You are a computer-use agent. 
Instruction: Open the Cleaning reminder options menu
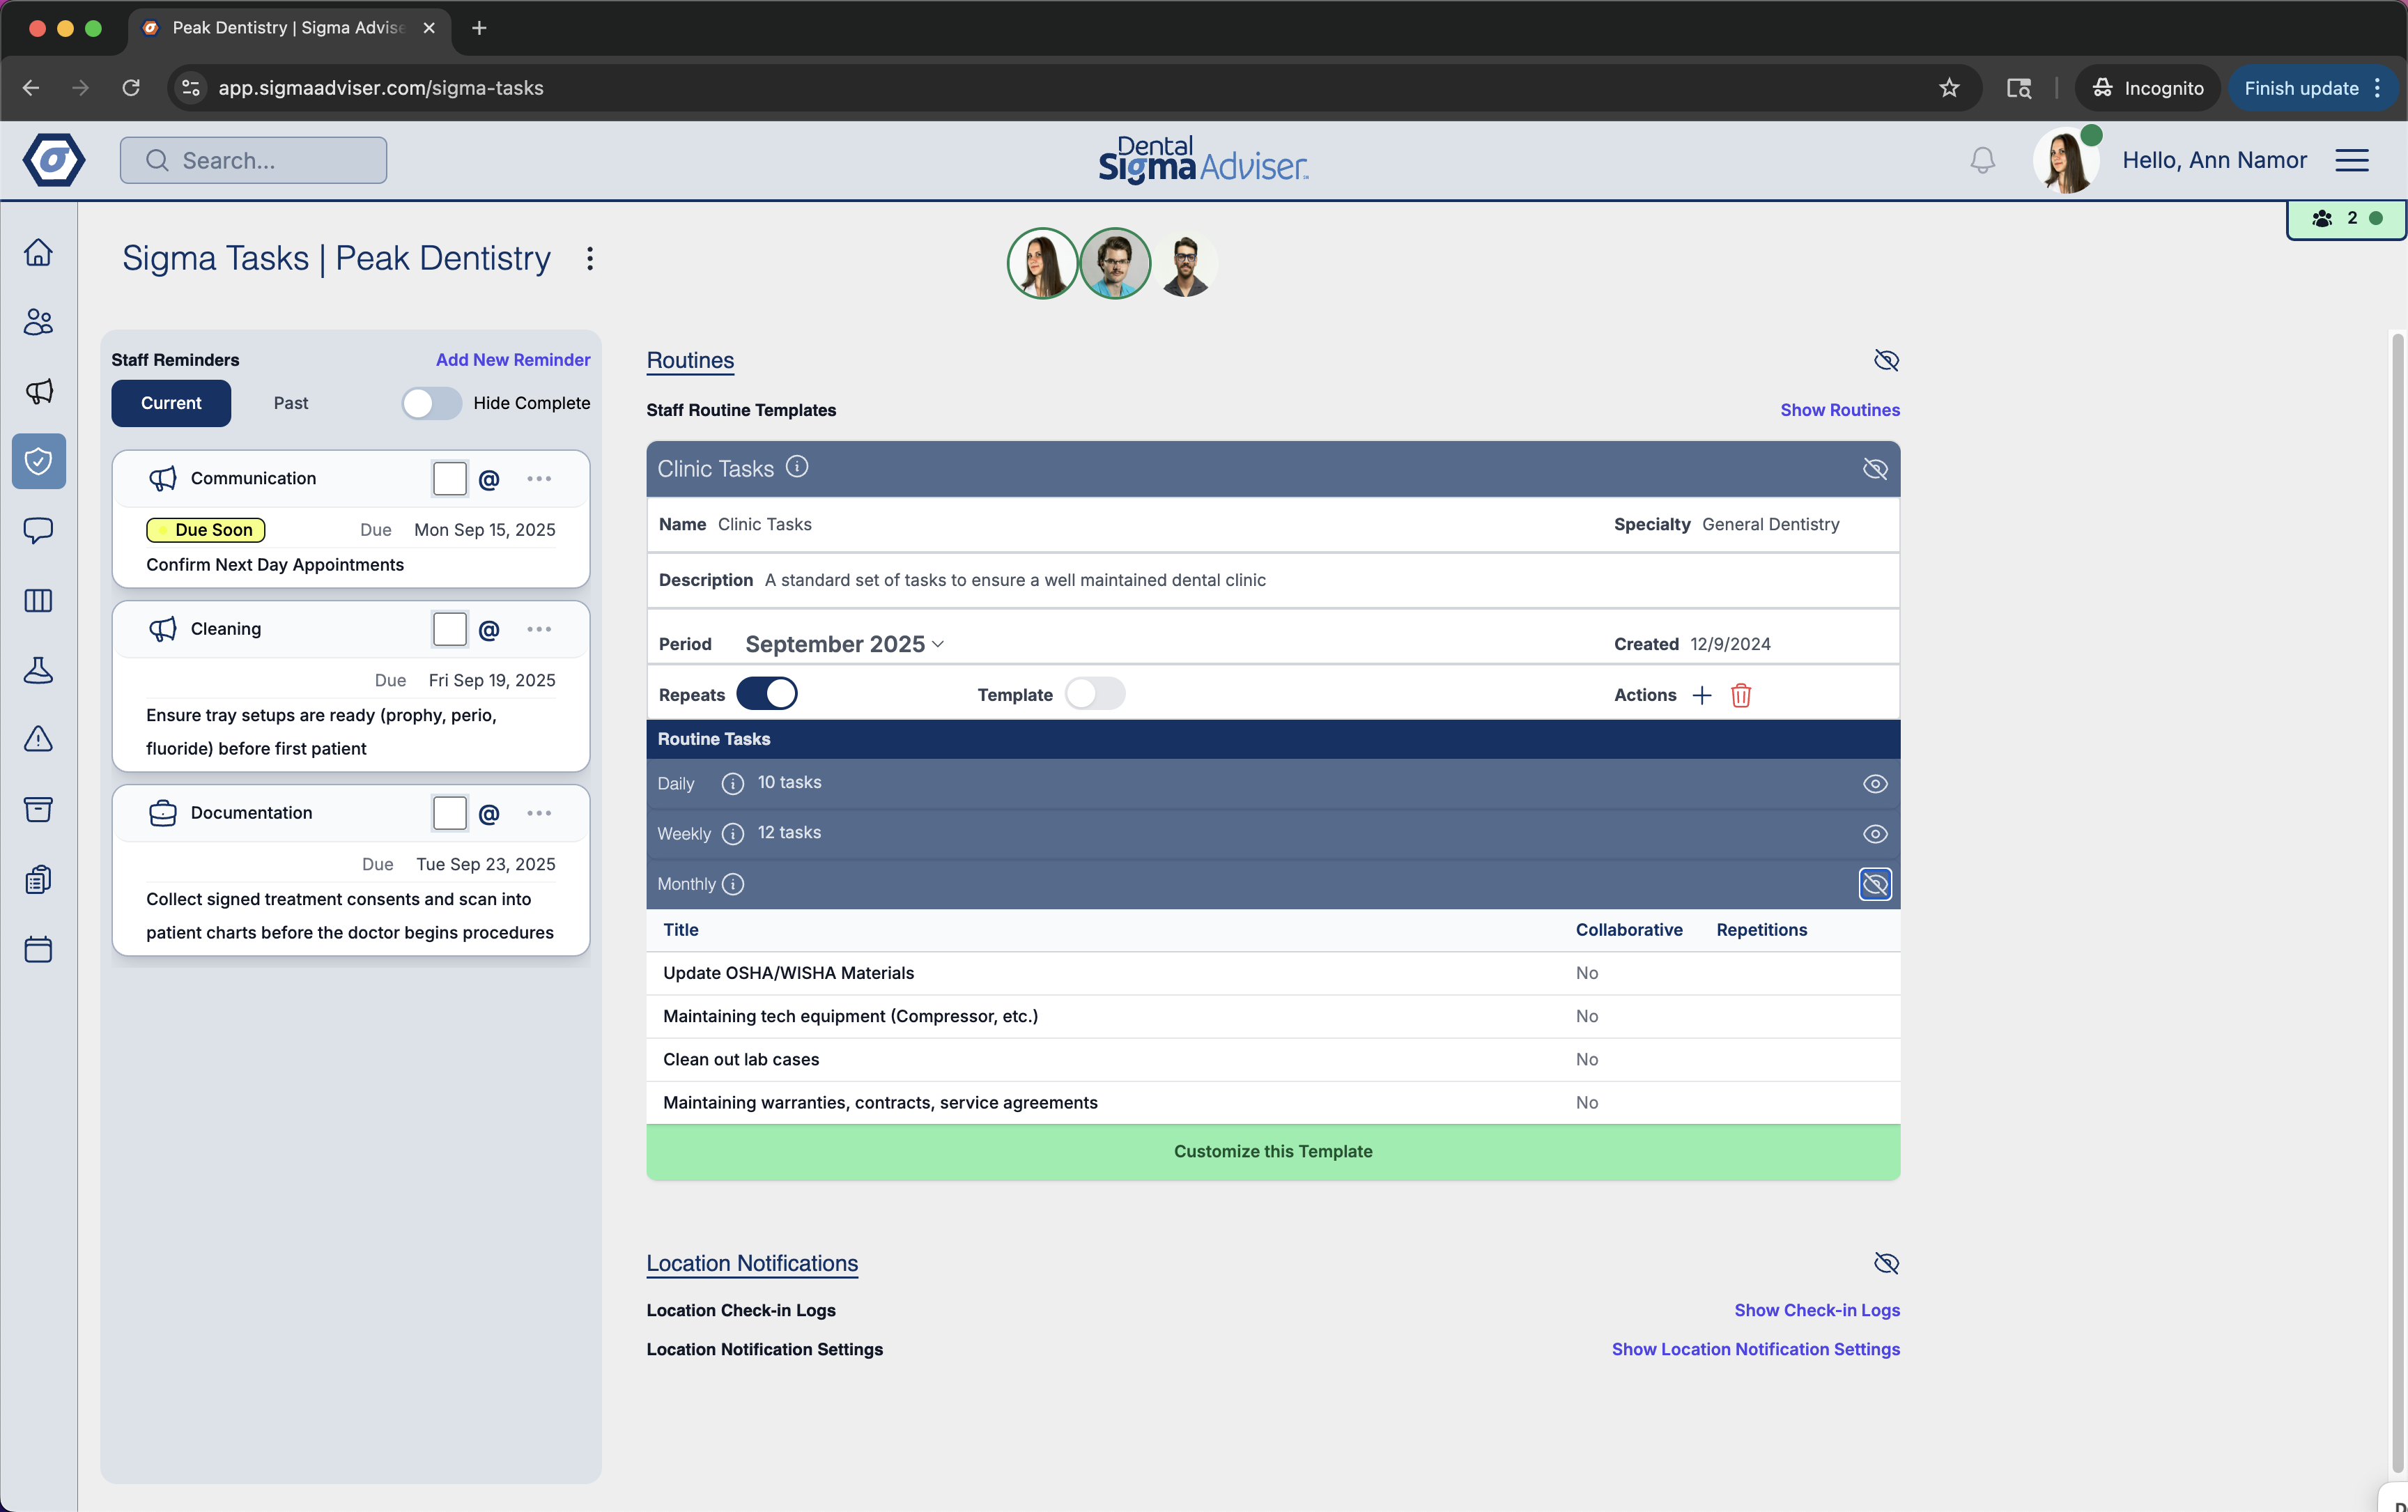[x=539, y=630]
